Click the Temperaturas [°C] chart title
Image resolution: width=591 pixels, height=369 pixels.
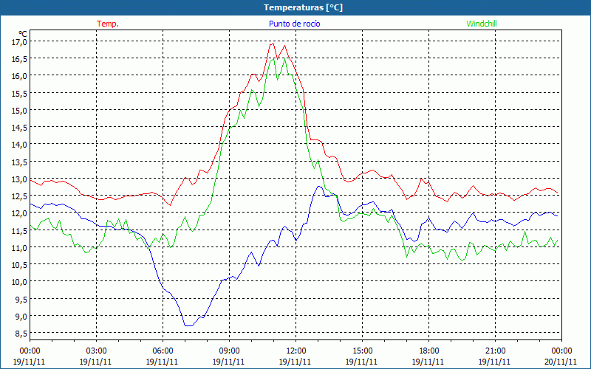303,7
